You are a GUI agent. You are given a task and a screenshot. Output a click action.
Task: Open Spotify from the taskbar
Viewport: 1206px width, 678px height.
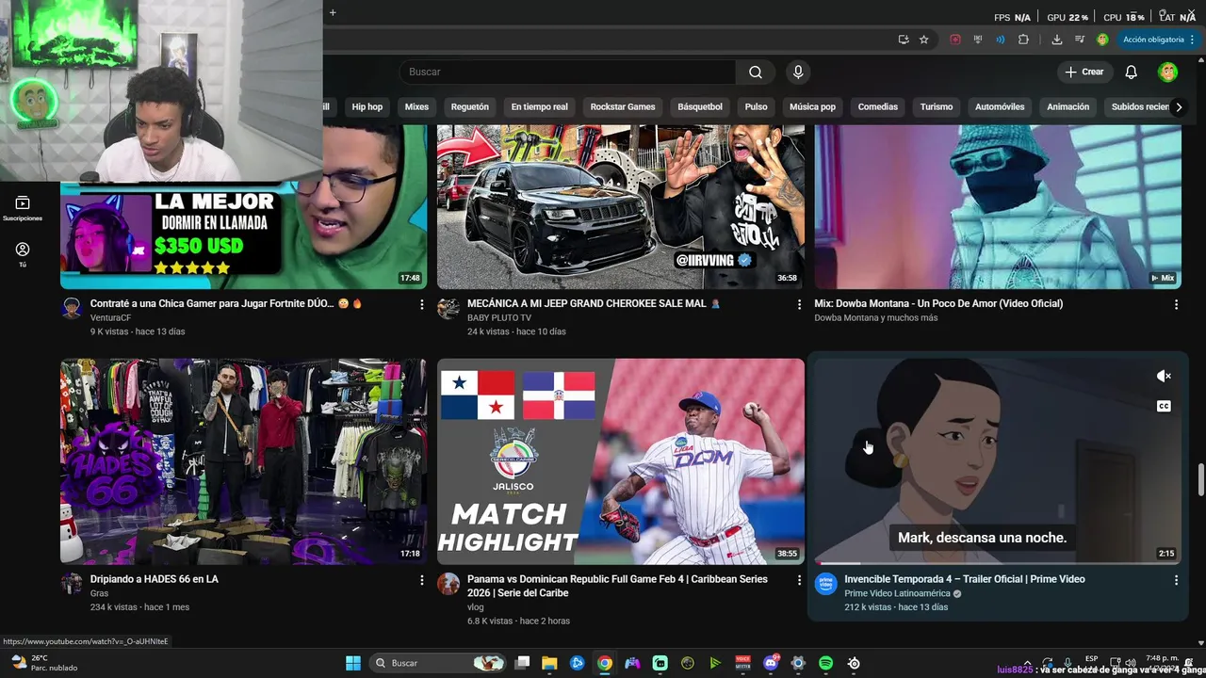coord(826,663)
